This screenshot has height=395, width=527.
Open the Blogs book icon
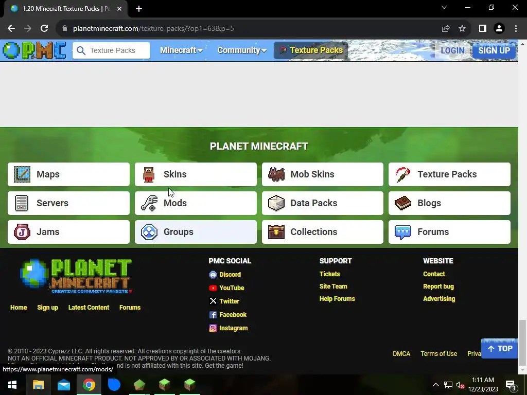(402, 203)
